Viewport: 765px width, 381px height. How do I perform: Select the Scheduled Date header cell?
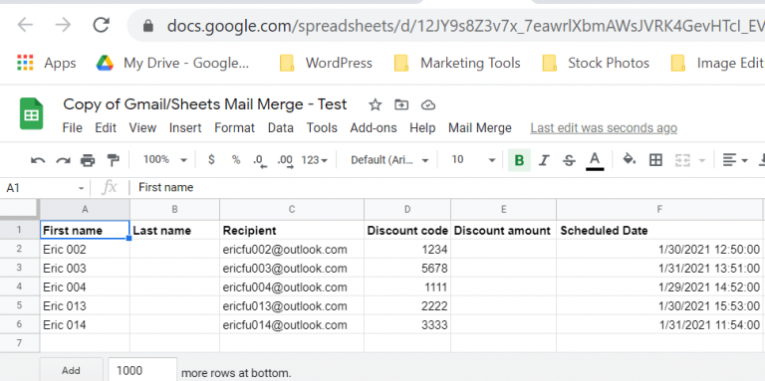659,231
